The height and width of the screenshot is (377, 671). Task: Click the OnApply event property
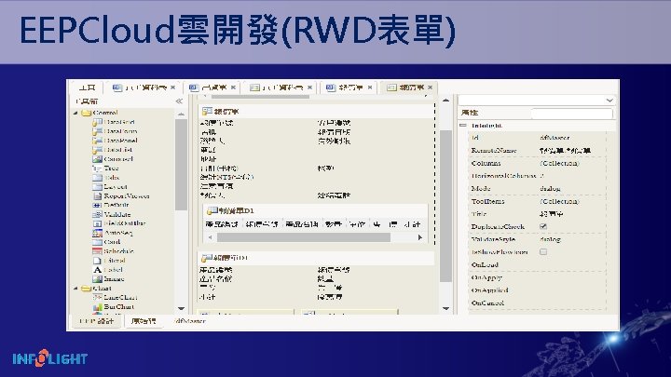539,277
